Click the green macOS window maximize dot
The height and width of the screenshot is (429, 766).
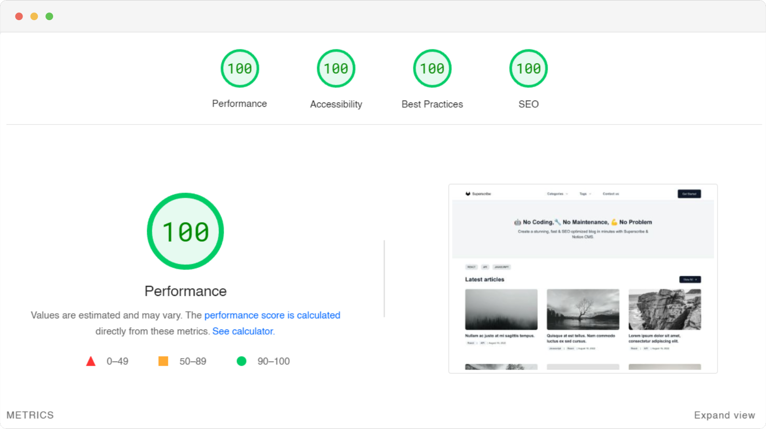coord(49,16)
